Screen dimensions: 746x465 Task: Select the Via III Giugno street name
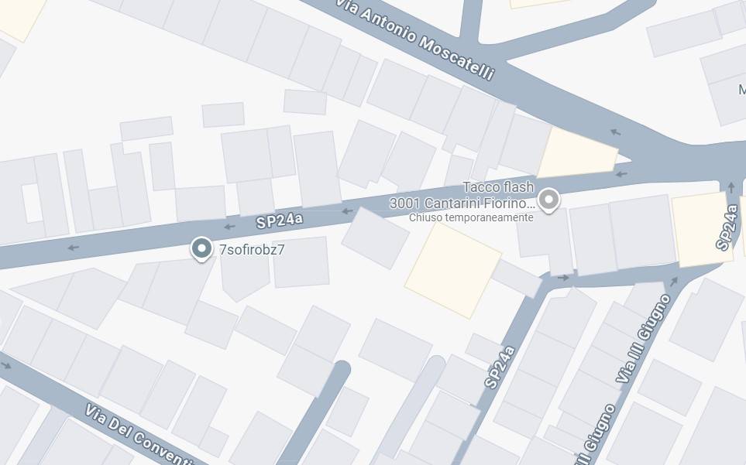pos(643,339)
